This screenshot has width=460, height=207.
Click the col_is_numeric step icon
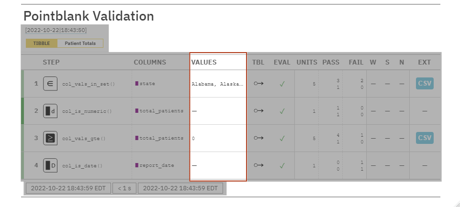(x=50, y=111)
